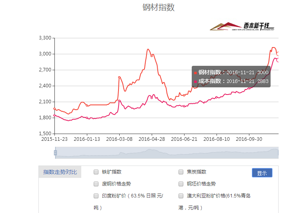Click the 显示 button
The image size is (293, 213).
point(262,173)
